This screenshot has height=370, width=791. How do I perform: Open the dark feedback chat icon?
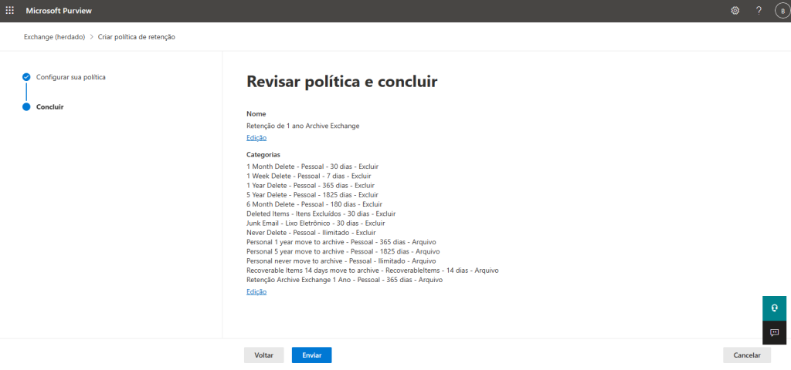(775, 332)
